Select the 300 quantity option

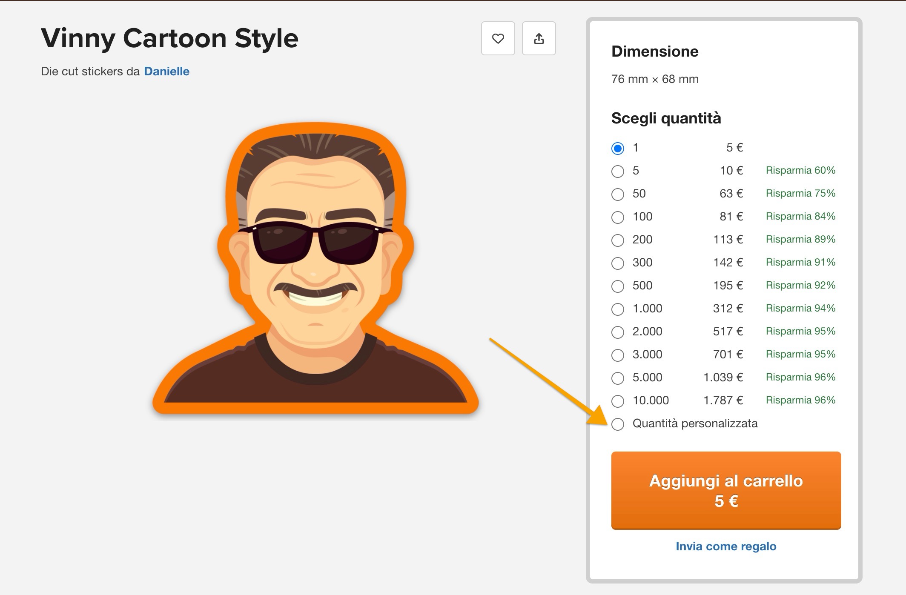pyautogui.click(x=617, y=263)
